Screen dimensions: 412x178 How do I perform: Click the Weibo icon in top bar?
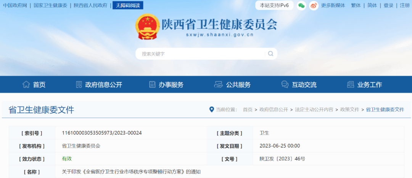coord(314,5)
